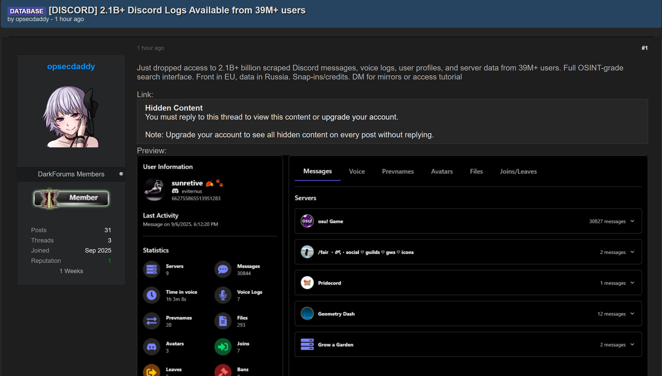Image resolution: width=662 pixels, height=376 pixels.
Task: Click the Messages chat bubble icon
Action: pyautogui.click(x=223, y=269)
